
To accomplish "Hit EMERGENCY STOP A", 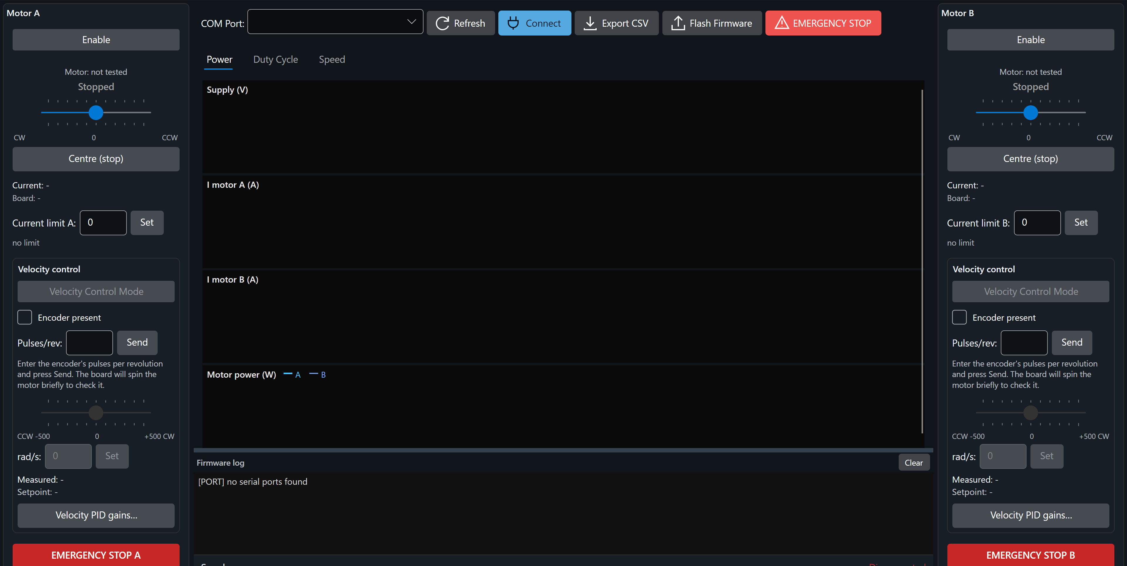I will pyautogui.click(x=96, y=555).
